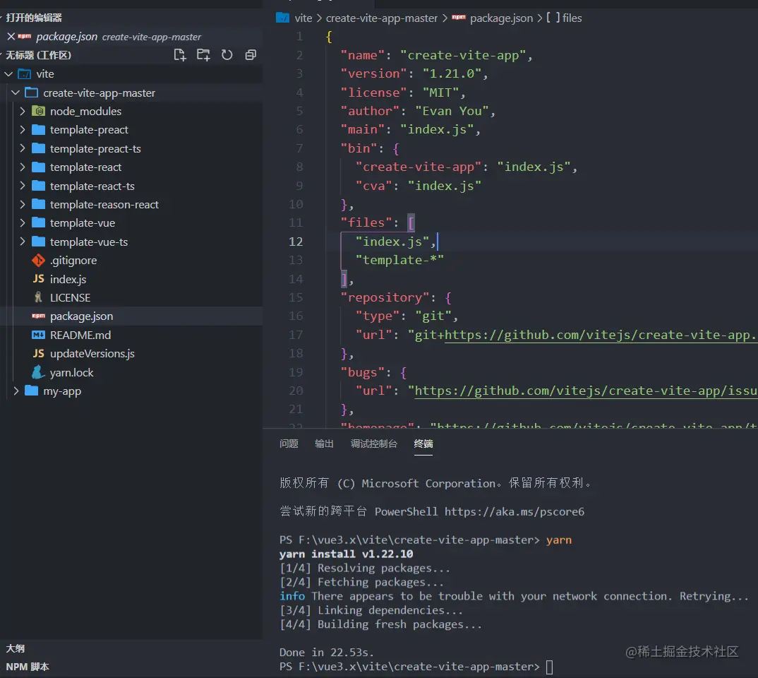Open index.js in the file tree
Screen dimensions: 758x678
pos(68,279)
